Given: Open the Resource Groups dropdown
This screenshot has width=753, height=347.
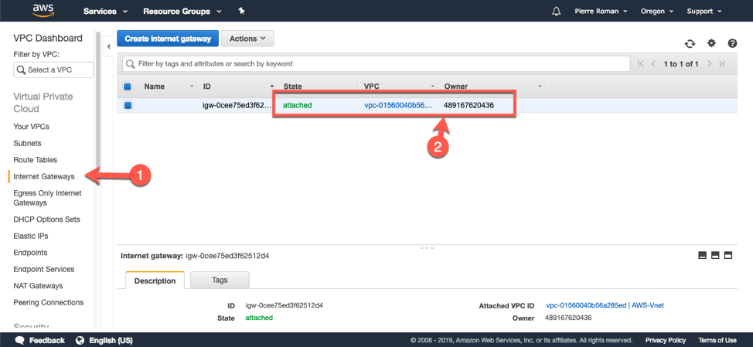Looking at the screenshot, I should click(182, 11).
